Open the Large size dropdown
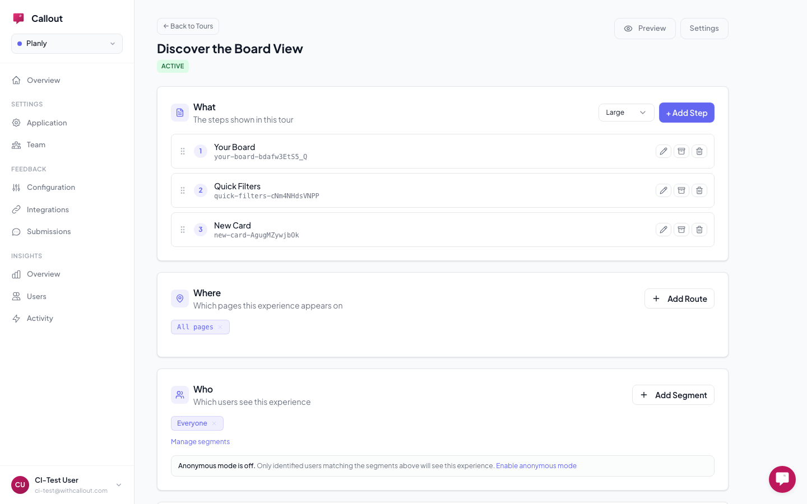The width and height of the screenshot is (807, 504). [x=625, y=113]
